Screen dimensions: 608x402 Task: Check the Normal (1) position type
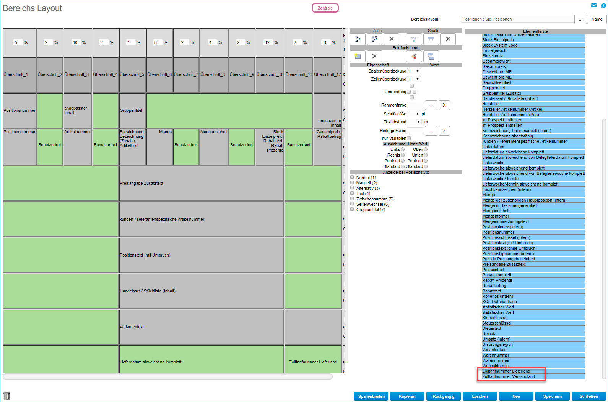pyautogui.click(x=352, y=177)
